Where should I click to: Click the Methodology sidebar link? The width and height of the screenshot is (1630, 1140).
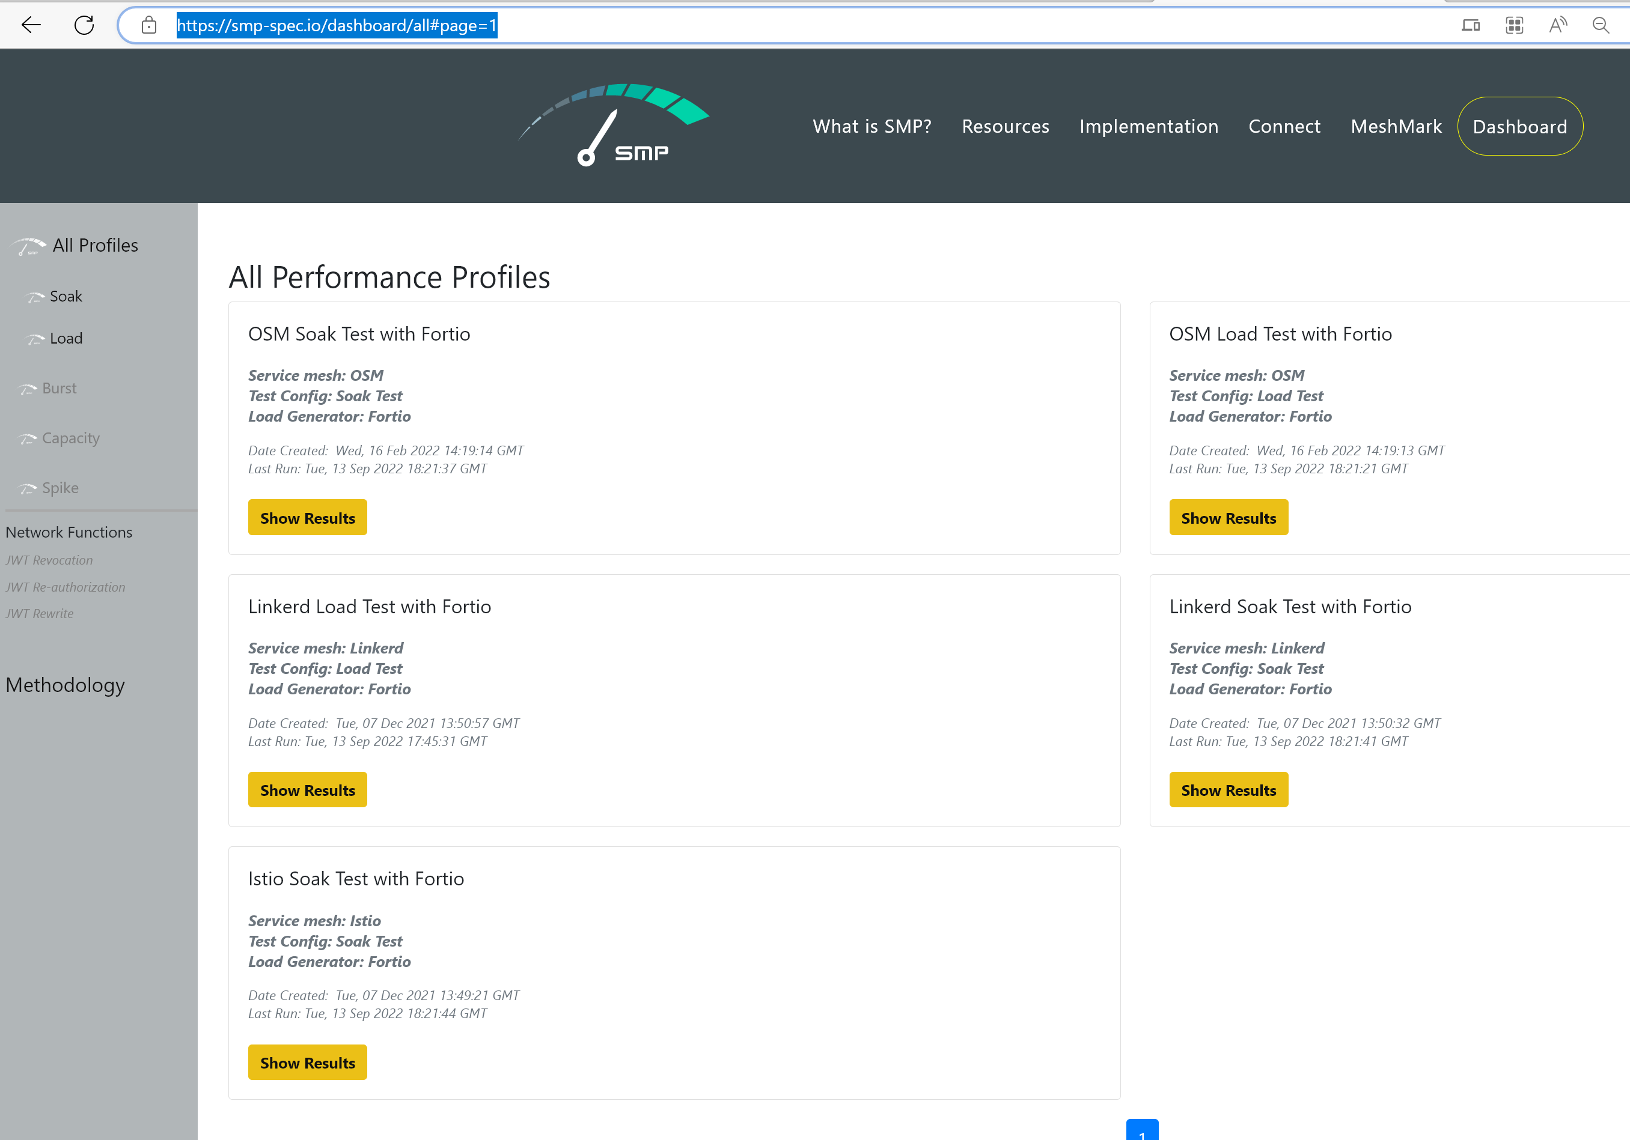click(66, 685)
